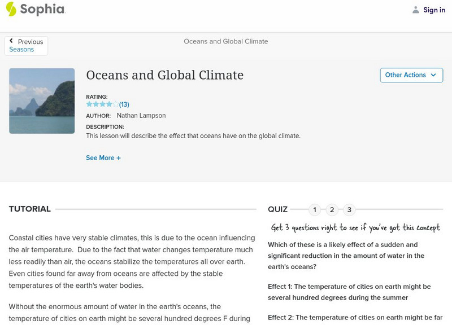This screenshot has width=452, height=325.
Task: Click the user profile icon beside Sign in
Action: click(x=415, y=10)
